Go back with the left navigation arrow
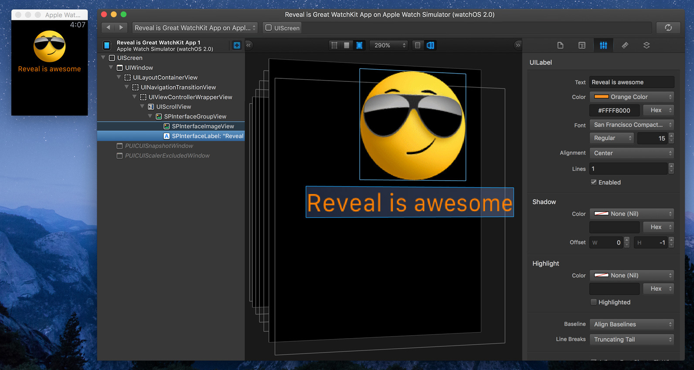This screenshot has width=694, height=370. 108,28
